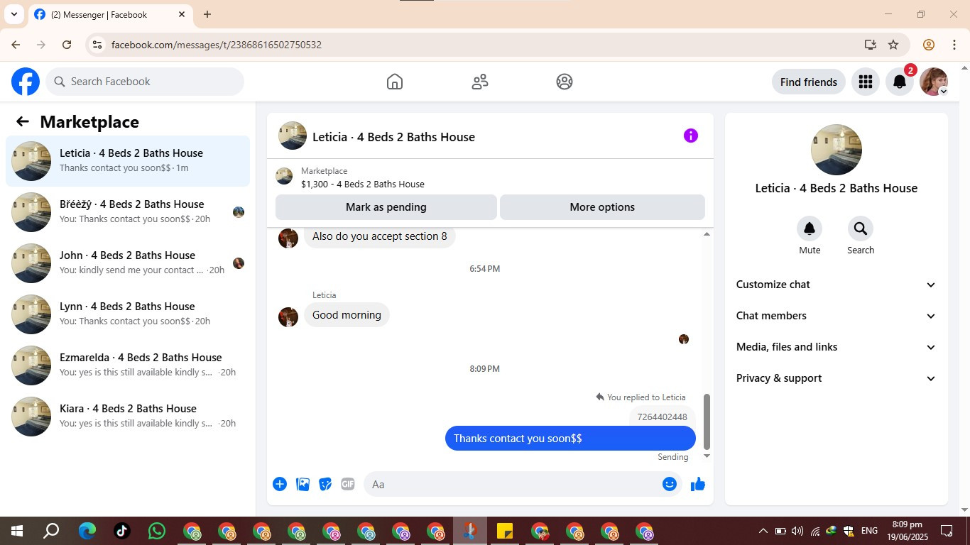Open Chrome's three-dot menu
The image size is (970, 545).
(x=954, y=45)
